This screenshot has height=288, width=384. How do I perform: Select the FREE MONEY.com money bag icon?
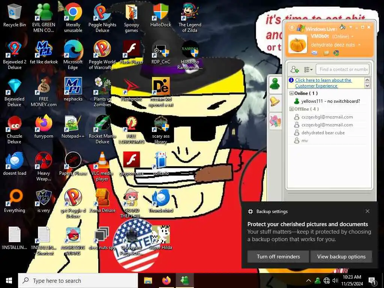pyautogui.click(x=43, y=93)
